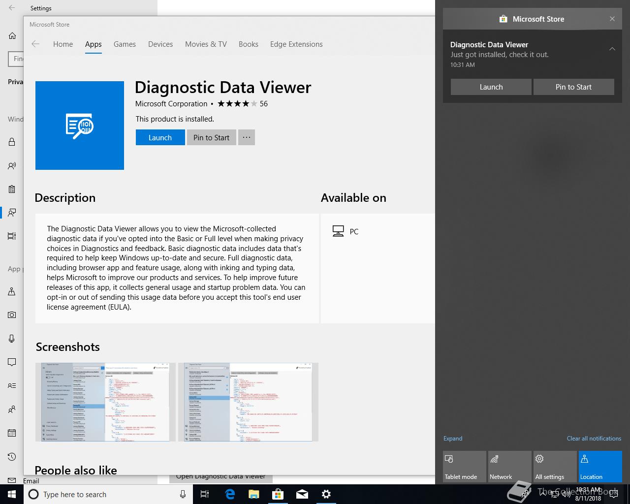Open Speech privacy icon in Settings sidebar
The width and height of the screenshot is (630, 504).
12,166
